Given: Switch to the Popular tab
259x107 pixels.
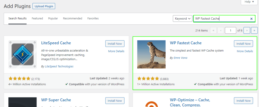Looking at the screenshot, I should tap(53, 18).
